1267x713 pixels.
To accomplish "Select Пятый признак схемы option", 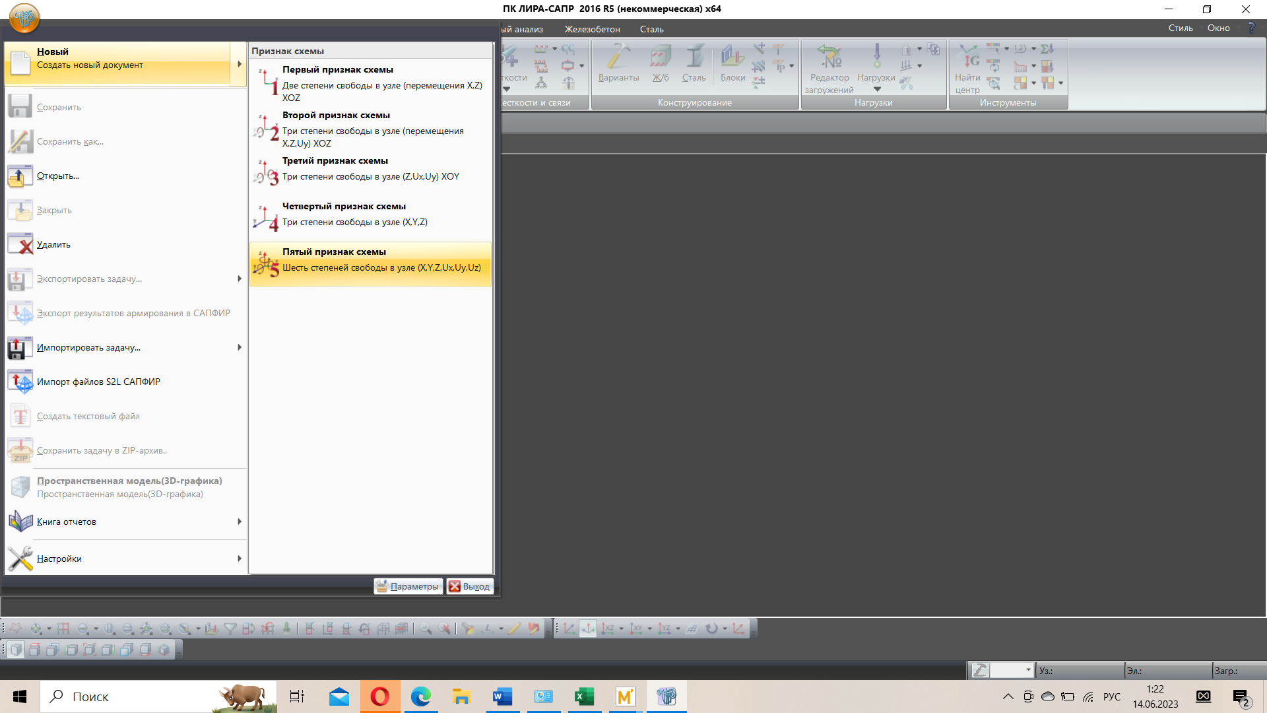I will click(x=371, y=265).
